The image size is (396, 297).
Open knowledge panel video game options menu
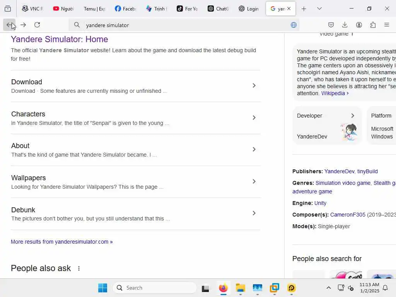click(x=352, y=34)
